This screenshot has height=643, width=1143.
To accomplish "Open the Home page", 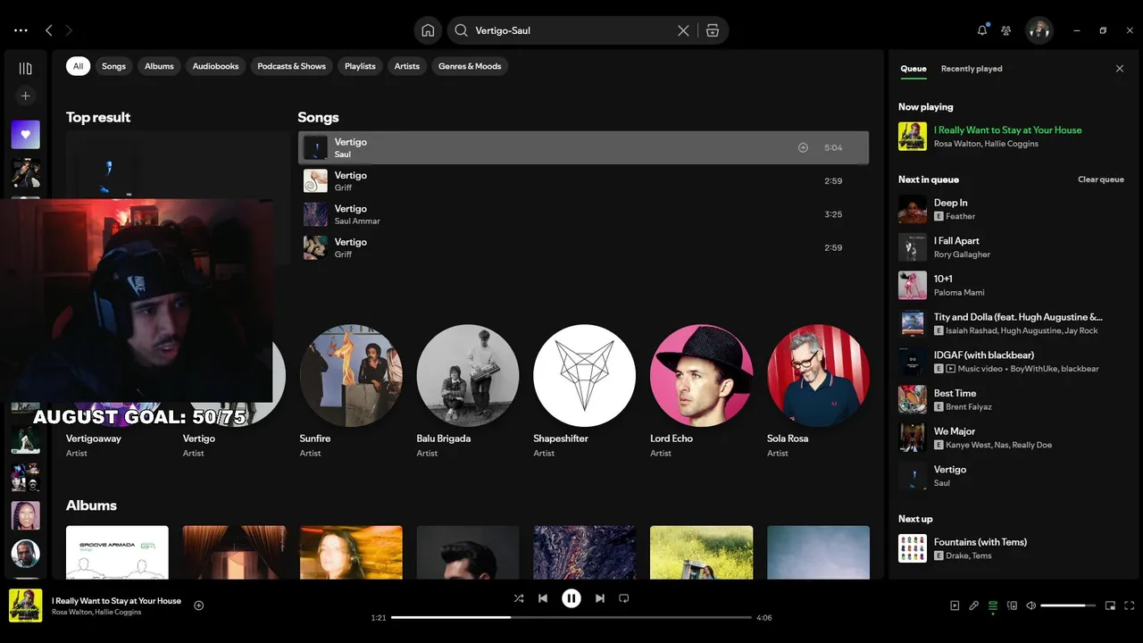I will click(x=428, y=30).
